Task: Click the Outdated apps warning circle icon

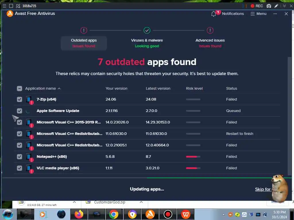Action: click(x=84, y=30)
